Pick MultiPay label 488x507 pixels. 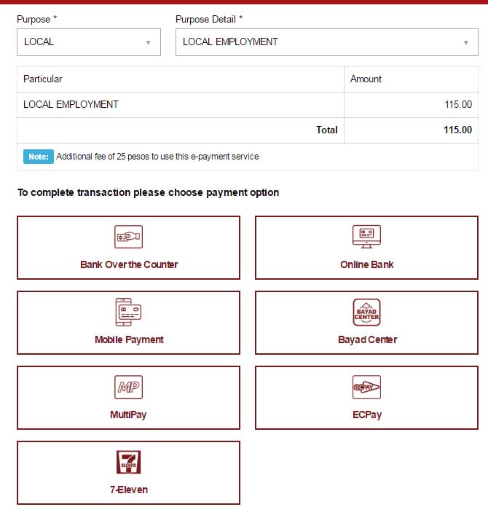pos(128,414)
